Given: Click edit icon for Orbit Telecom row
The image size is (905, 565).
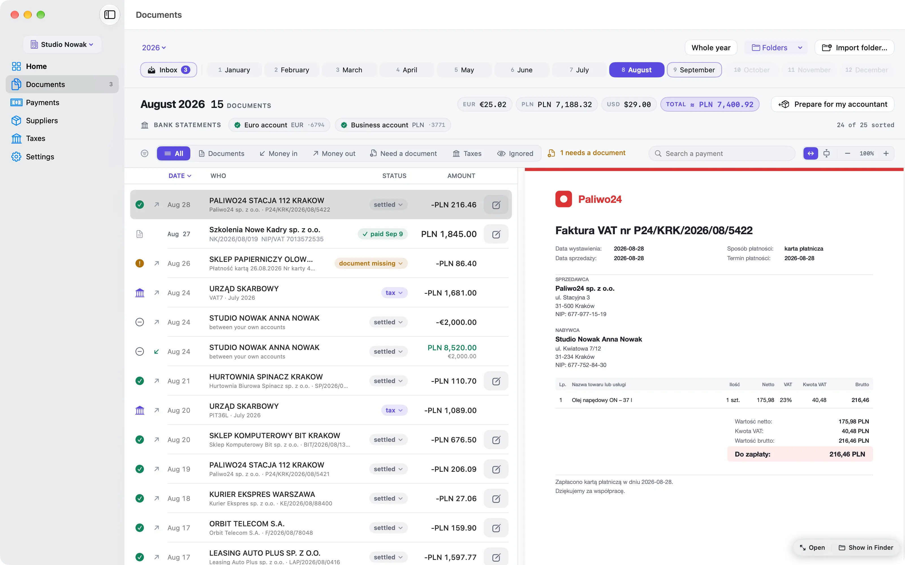Looking at the screenshot, I should coord(496,528).
